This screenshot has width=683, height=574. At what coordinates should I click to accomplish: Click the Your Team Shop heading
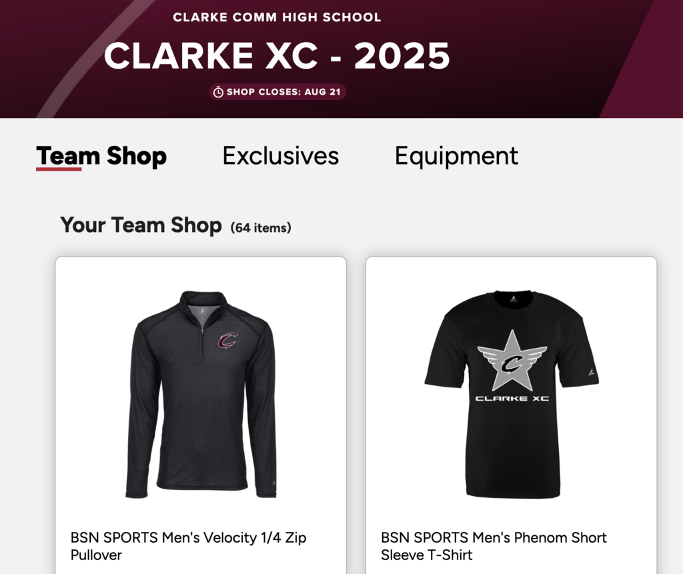[x=141, y=225]
